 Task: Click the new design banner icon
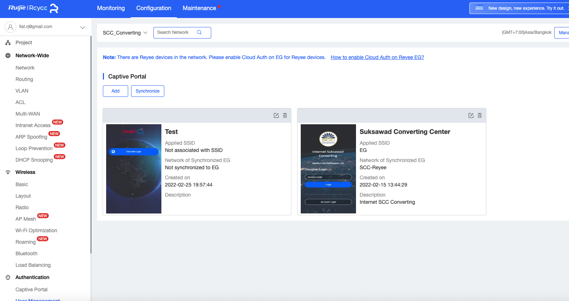[479, 8]
